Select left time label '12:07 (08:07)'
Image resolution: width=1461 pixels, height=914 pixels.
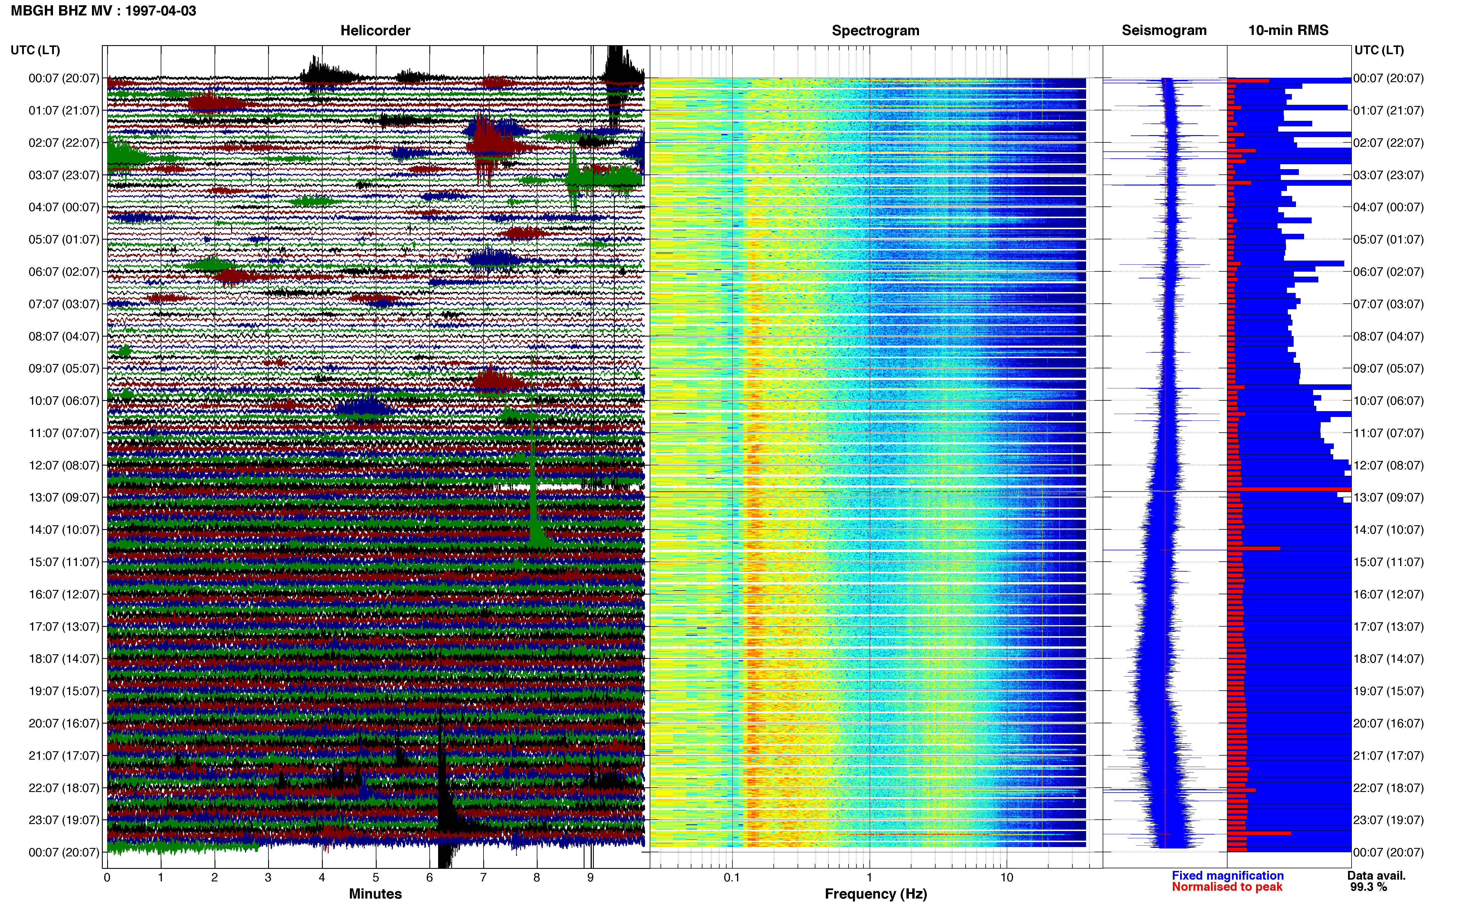[64, 465]
